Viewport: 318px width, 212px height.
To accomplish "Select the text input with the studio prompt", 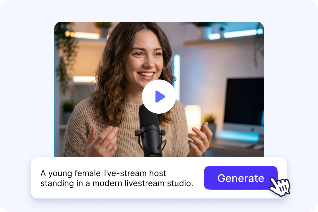I will point(117,178).
